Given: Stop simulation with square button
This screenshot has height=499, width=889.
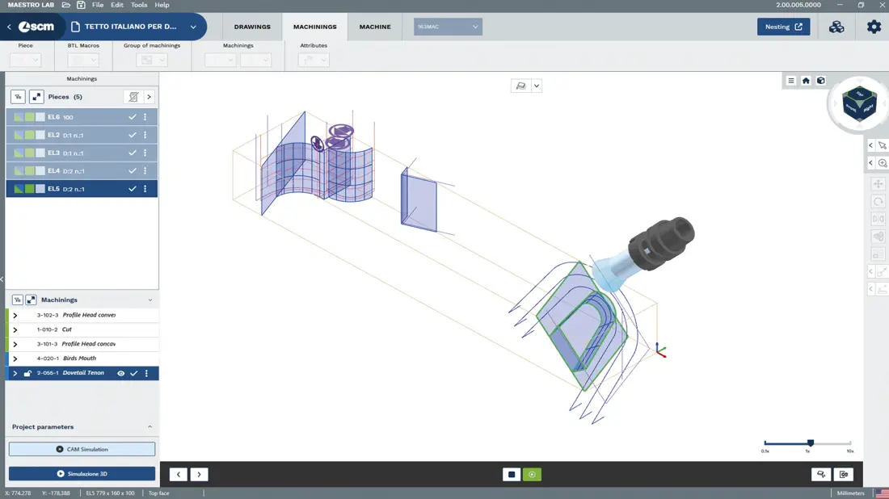Looking at the screenshot, I should (512, 475).
